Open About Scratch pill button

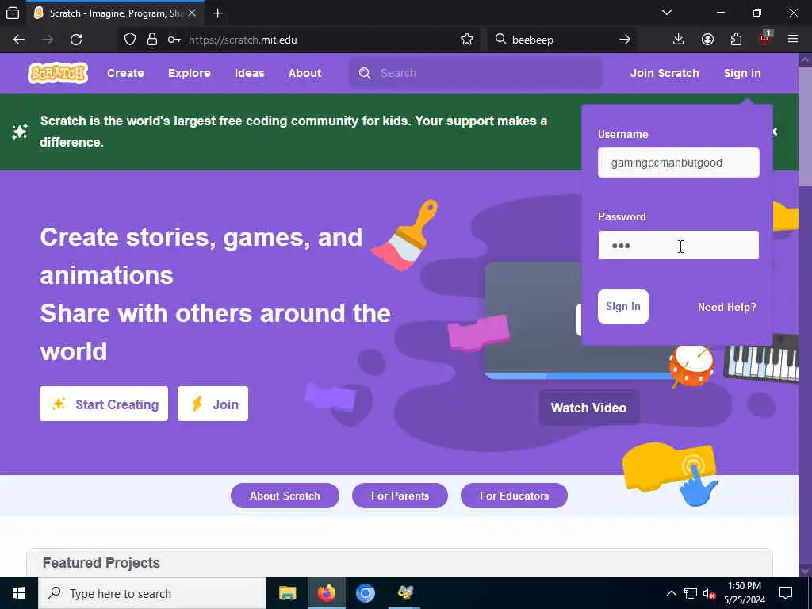pos(285,496)
